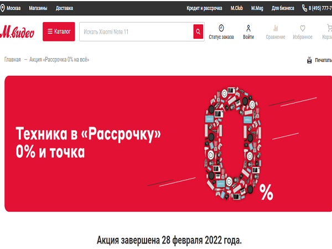Open the Каталог menu button
This screenshot has width=332, height=249.
tap(59, 32)
